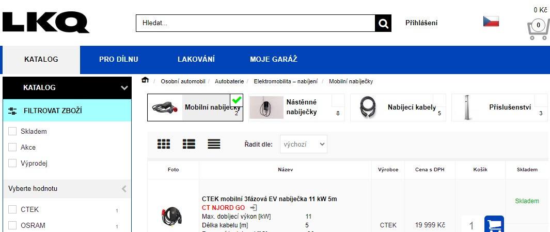The height and width of the screenshot is (232, 550).
Task: Click into the Hledat search field
Action: pos(255,24)
